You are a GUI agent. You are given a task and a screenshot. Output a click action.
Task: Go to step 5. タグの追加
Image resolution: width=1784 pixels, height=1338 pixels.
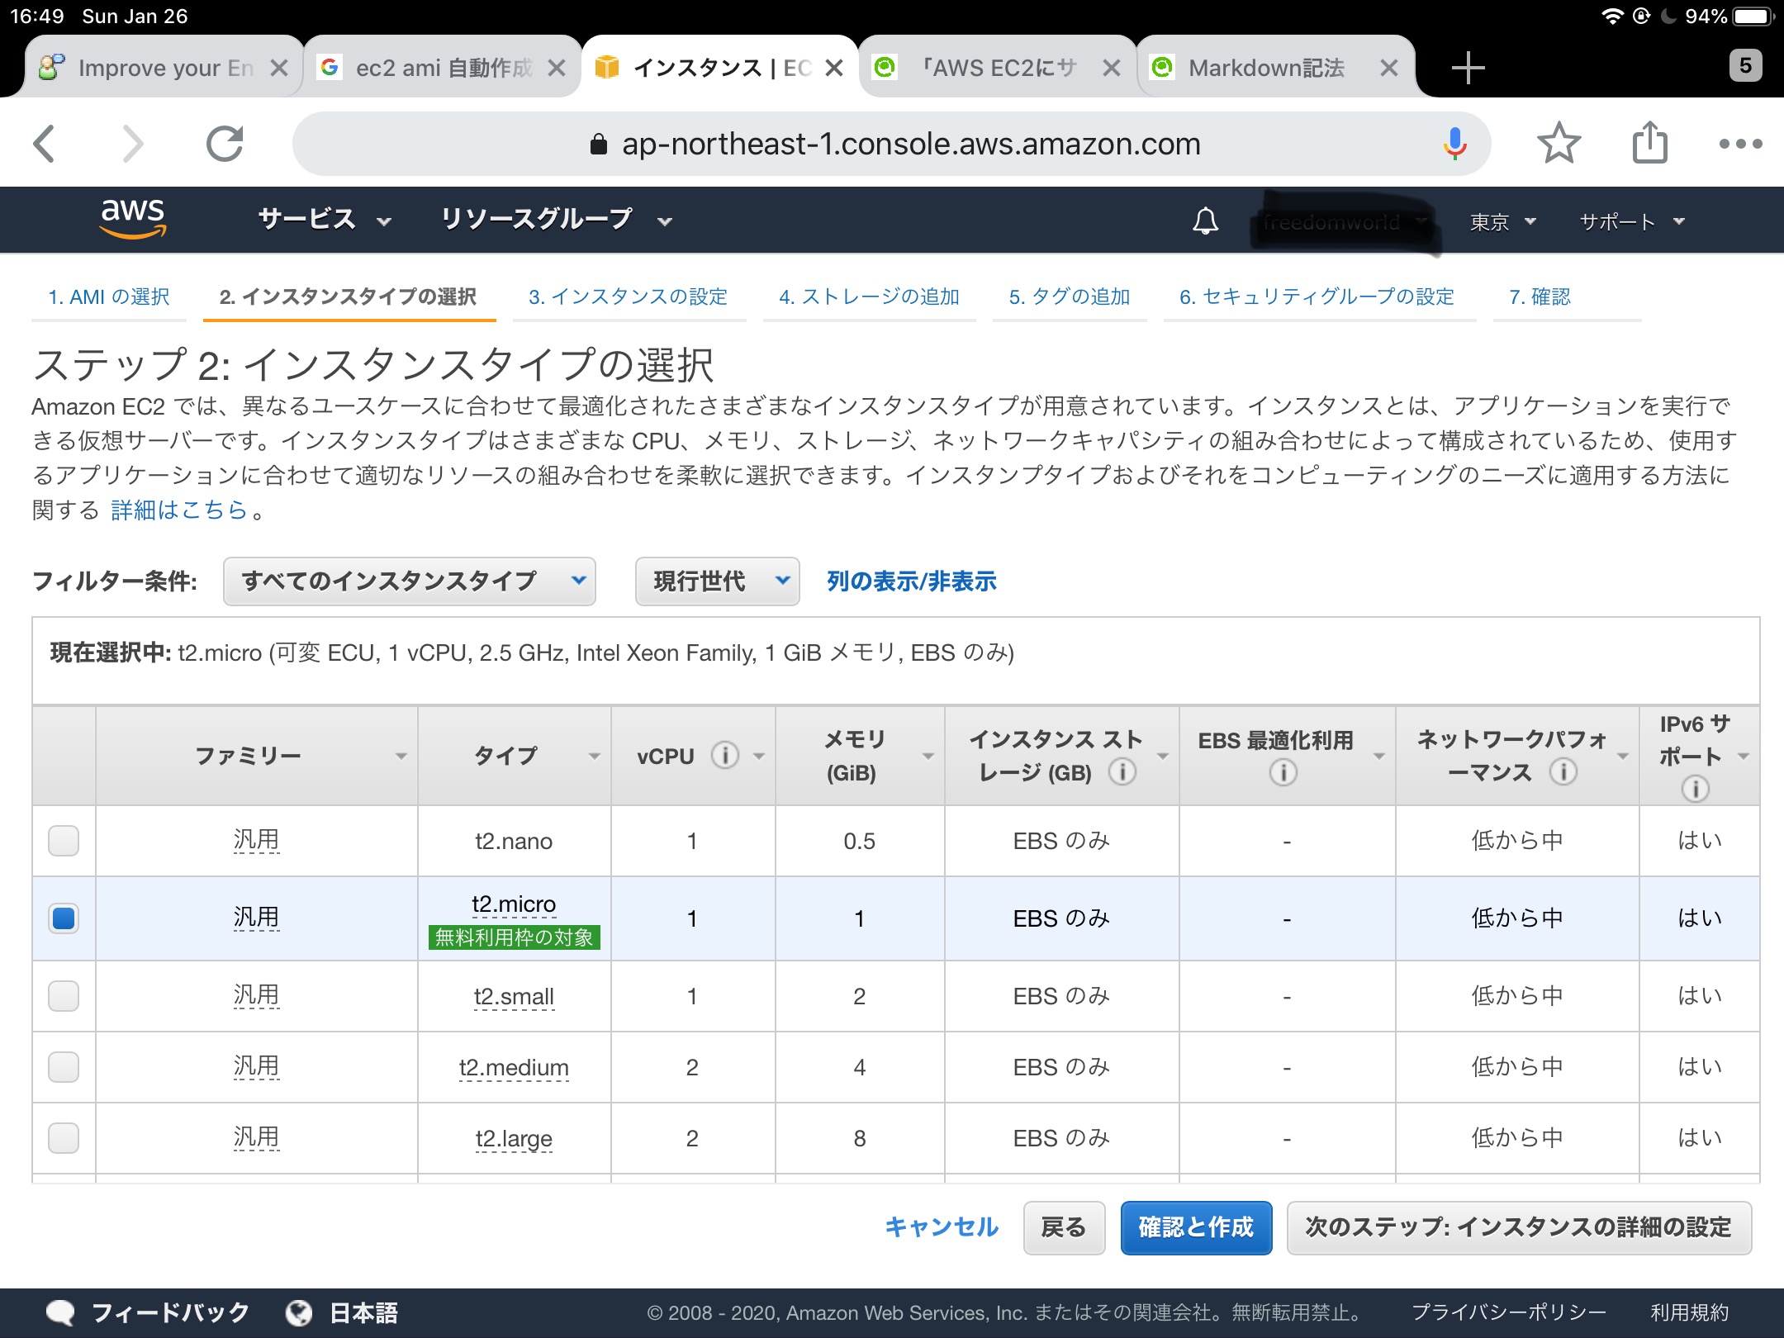click(1069, 297)
